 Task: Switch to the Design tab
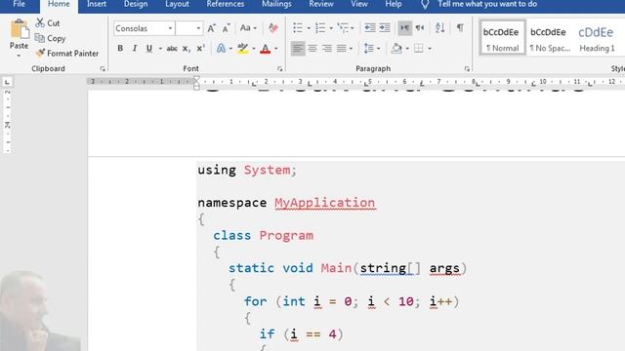tap(136, 4)
